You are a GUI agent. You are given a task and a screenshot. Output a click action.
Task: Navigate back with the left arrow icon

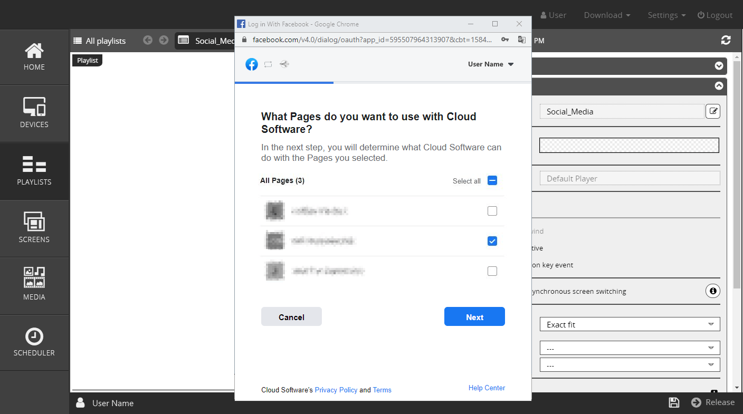point(148,40)
